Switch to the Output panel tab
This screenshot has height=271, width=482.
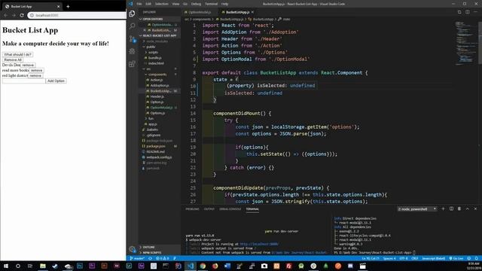pos(209,209)
